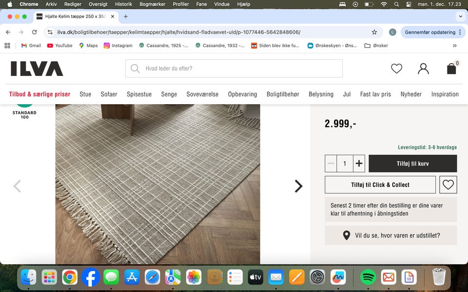468x292 pixels.
Task: Open the wishlist heart icon in ILVA header
Action: click(397, 69)
